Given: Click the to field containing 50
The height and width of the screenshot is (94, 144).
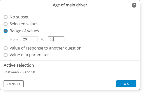Looking at the screenshot, I should [56, 39].
